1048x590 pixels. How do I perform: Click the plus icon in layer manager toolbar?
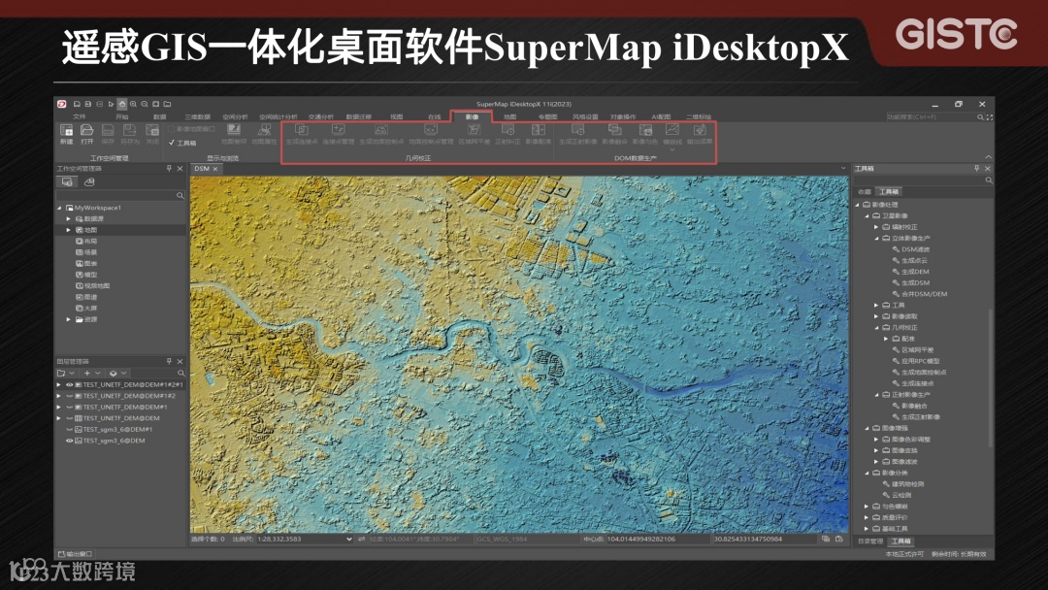click(x=87, y=373)
